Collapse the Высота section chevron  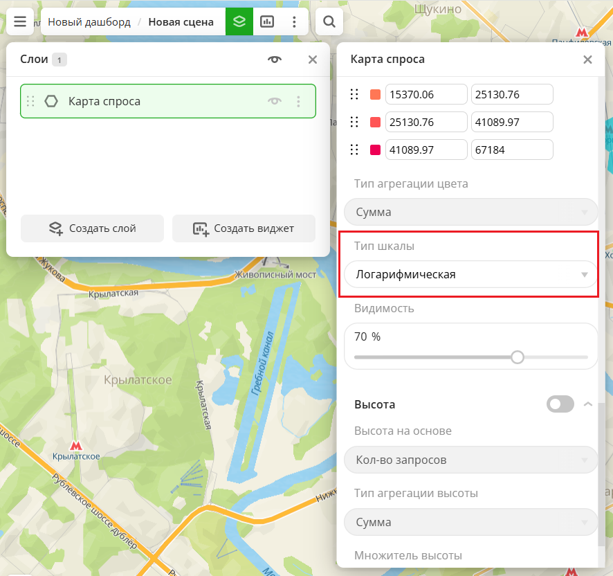(587, 404)
